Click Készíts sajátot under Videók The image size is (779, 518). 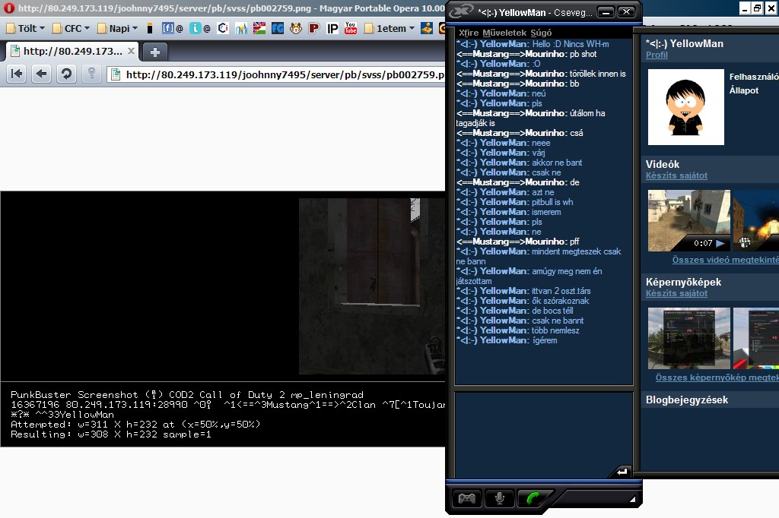(x=676, y=175)
